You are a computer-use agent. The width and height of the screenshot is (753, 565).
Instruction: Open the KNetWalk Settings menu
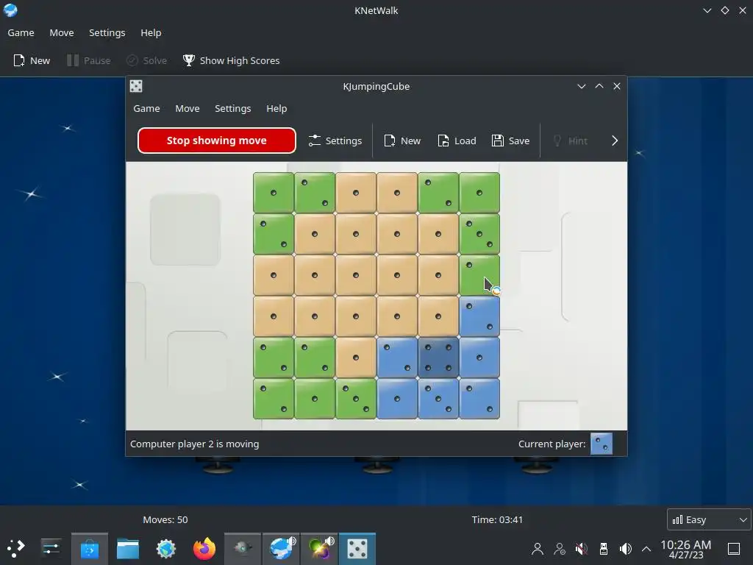pos(107,32)
